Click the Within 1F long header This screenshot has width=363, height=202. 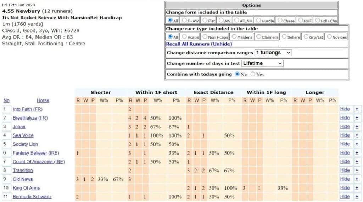[266, 92]
